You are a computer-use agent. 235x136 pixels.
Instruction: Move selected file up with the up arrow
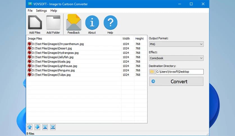[30, 127]
